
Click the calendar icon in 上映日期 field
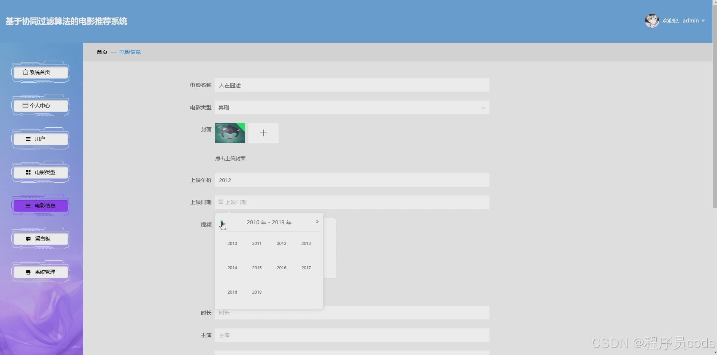coord(221,202)
